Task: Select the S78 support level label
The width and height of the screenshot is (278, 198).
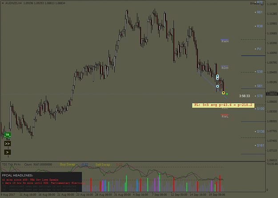Action: coord(260,96)
